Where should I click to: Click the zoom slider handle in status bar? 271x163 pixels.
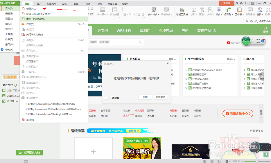(257, 161)
